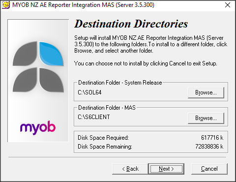Select the C:\S6CLIENT path text
236x182 pixels.
coord(94,117)
